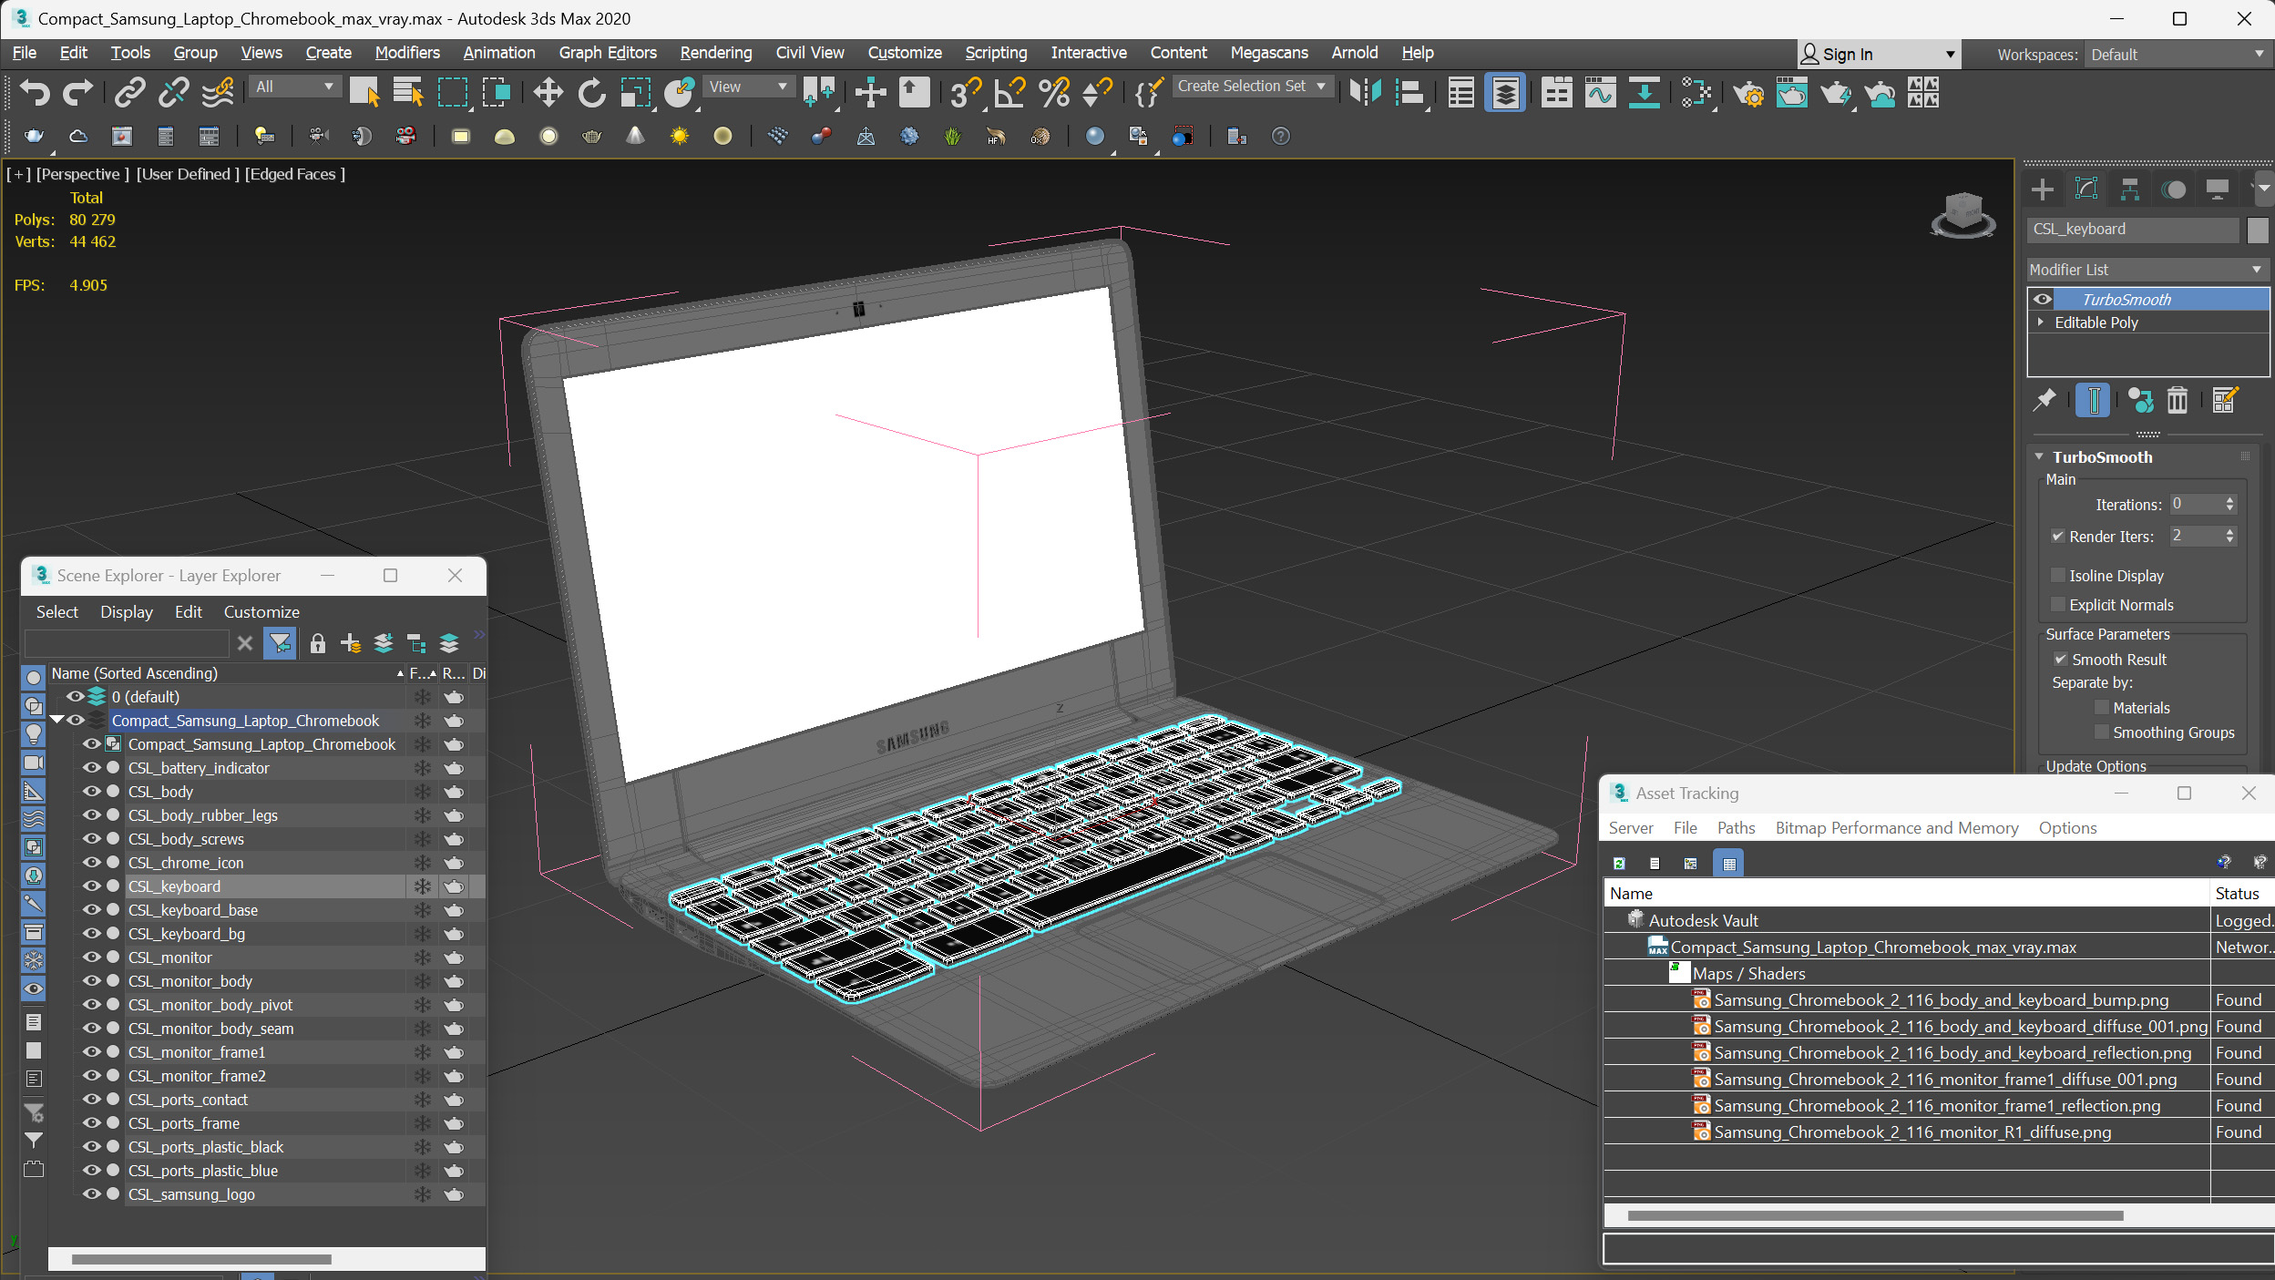
Task: Toggle the Smooth Result checkbox
Action: point(2060,659)
